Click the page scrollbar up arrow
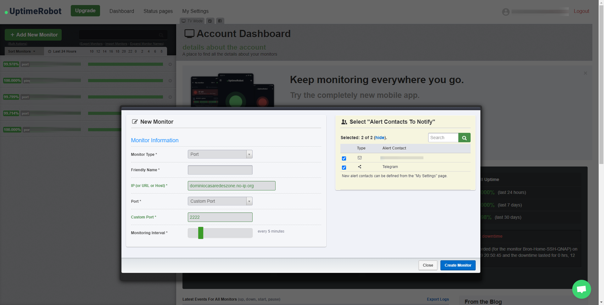The image size is (604, 305). 601,3
